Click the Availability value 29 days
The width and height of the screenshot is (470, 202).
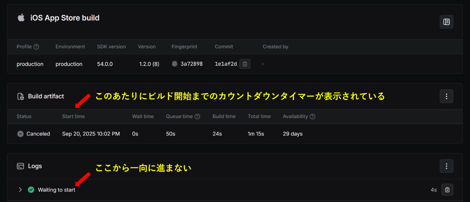coord(293,134)
